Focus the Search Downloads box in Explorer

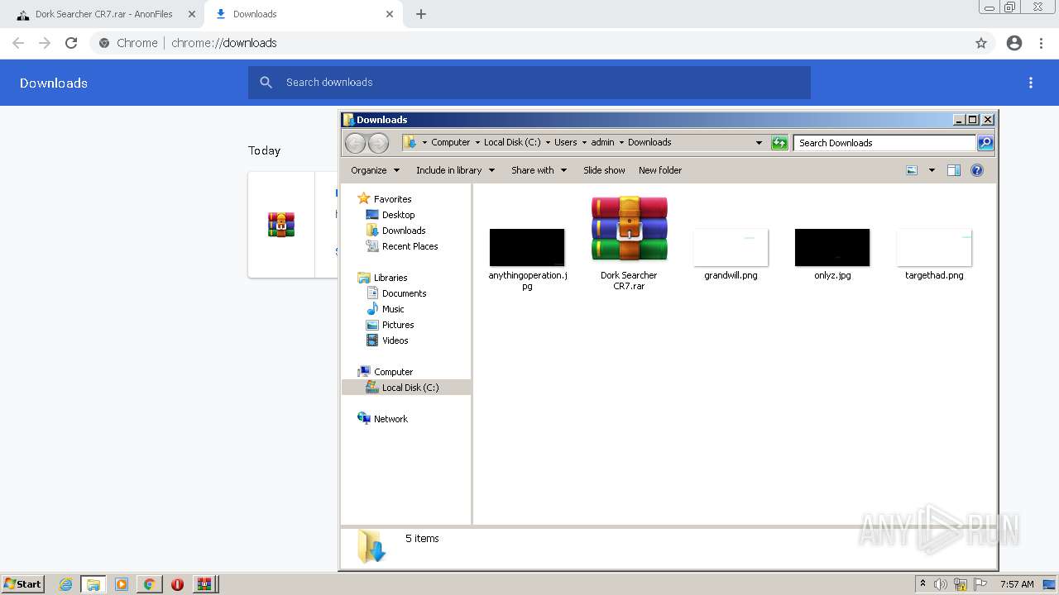coord(884,143)
